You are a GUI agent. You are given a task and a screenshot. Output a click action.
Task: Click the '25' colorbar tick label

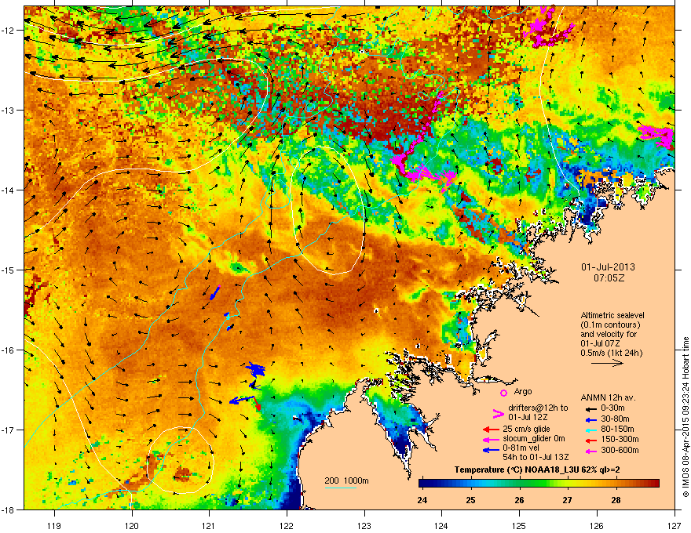(x=470, y=500)
